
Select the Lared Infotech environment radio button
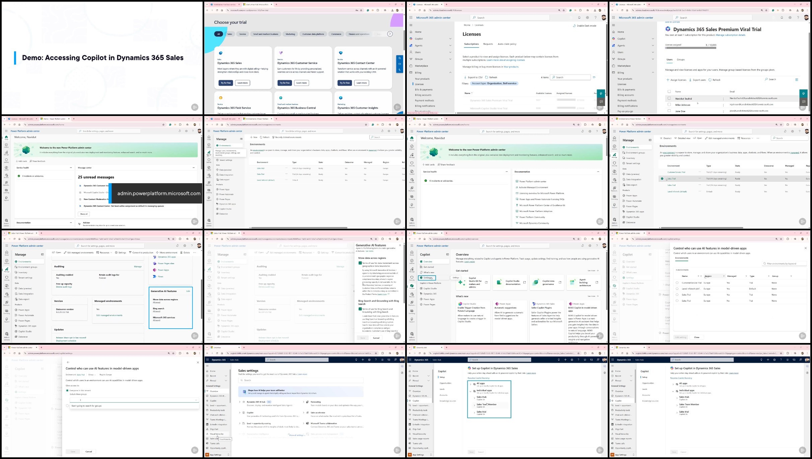tap(677, 289)
